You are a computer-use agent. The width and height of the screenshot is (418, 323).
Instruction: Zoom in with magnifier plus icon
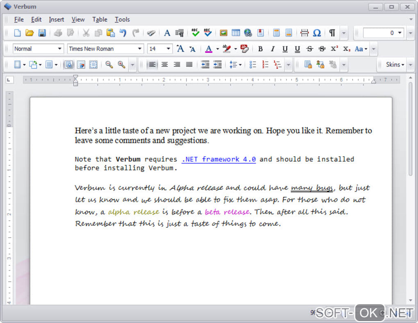[x=121, y=64]
